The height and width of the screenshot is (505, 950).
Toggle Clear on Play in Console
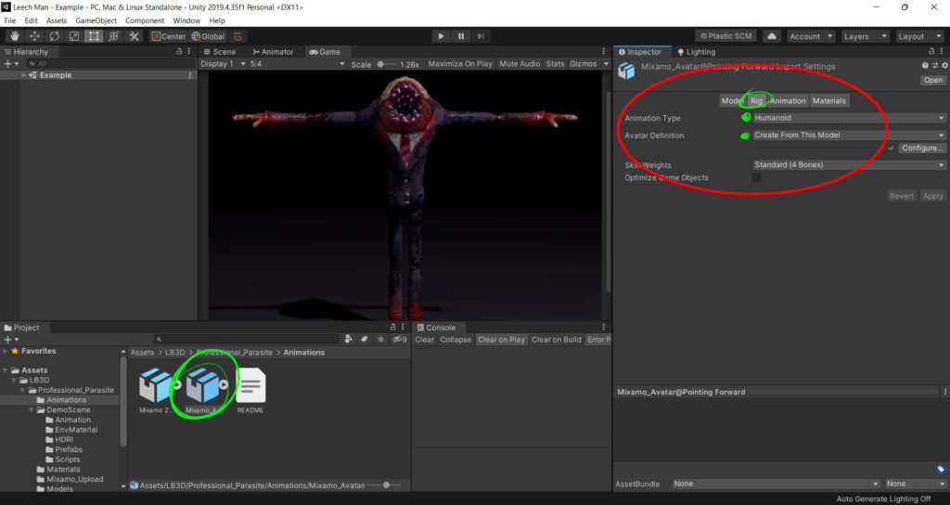[501, 340]
